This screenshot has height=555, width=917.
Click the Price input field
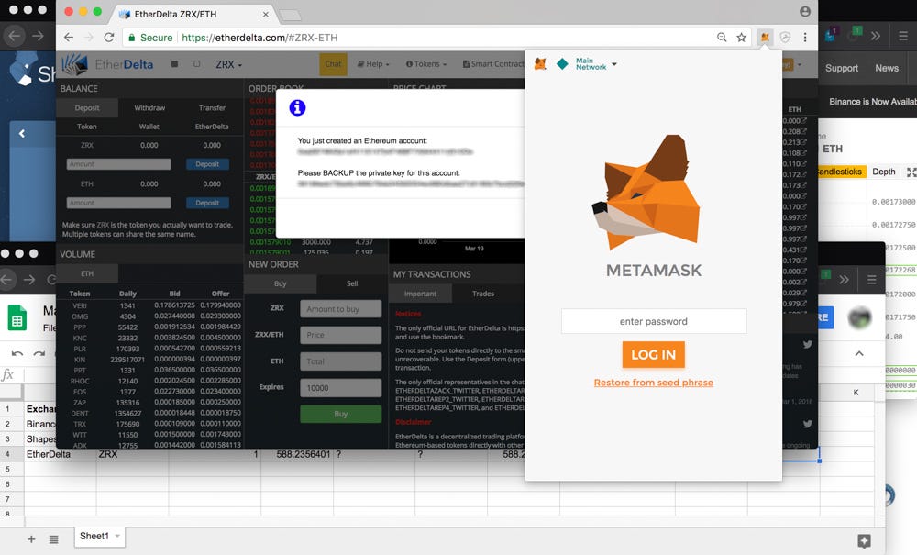(x=341, y=335)
